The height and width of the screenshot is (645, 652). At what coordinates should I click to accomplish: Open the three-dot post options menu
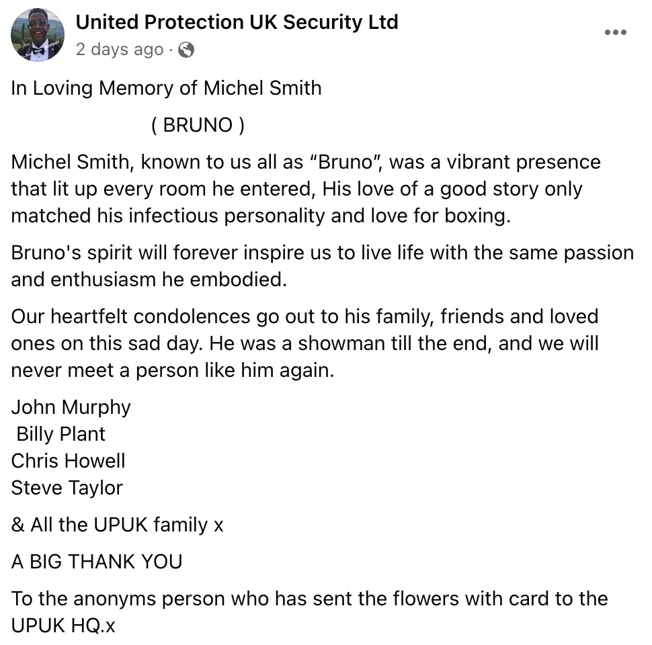pos(616,32)
